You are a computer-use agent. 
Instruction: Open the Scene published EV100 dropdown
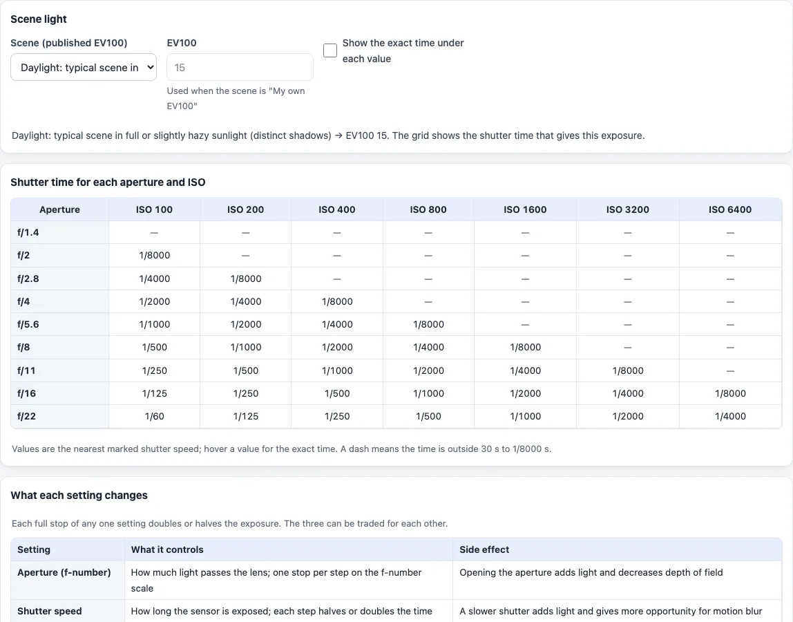coord(84,67)
